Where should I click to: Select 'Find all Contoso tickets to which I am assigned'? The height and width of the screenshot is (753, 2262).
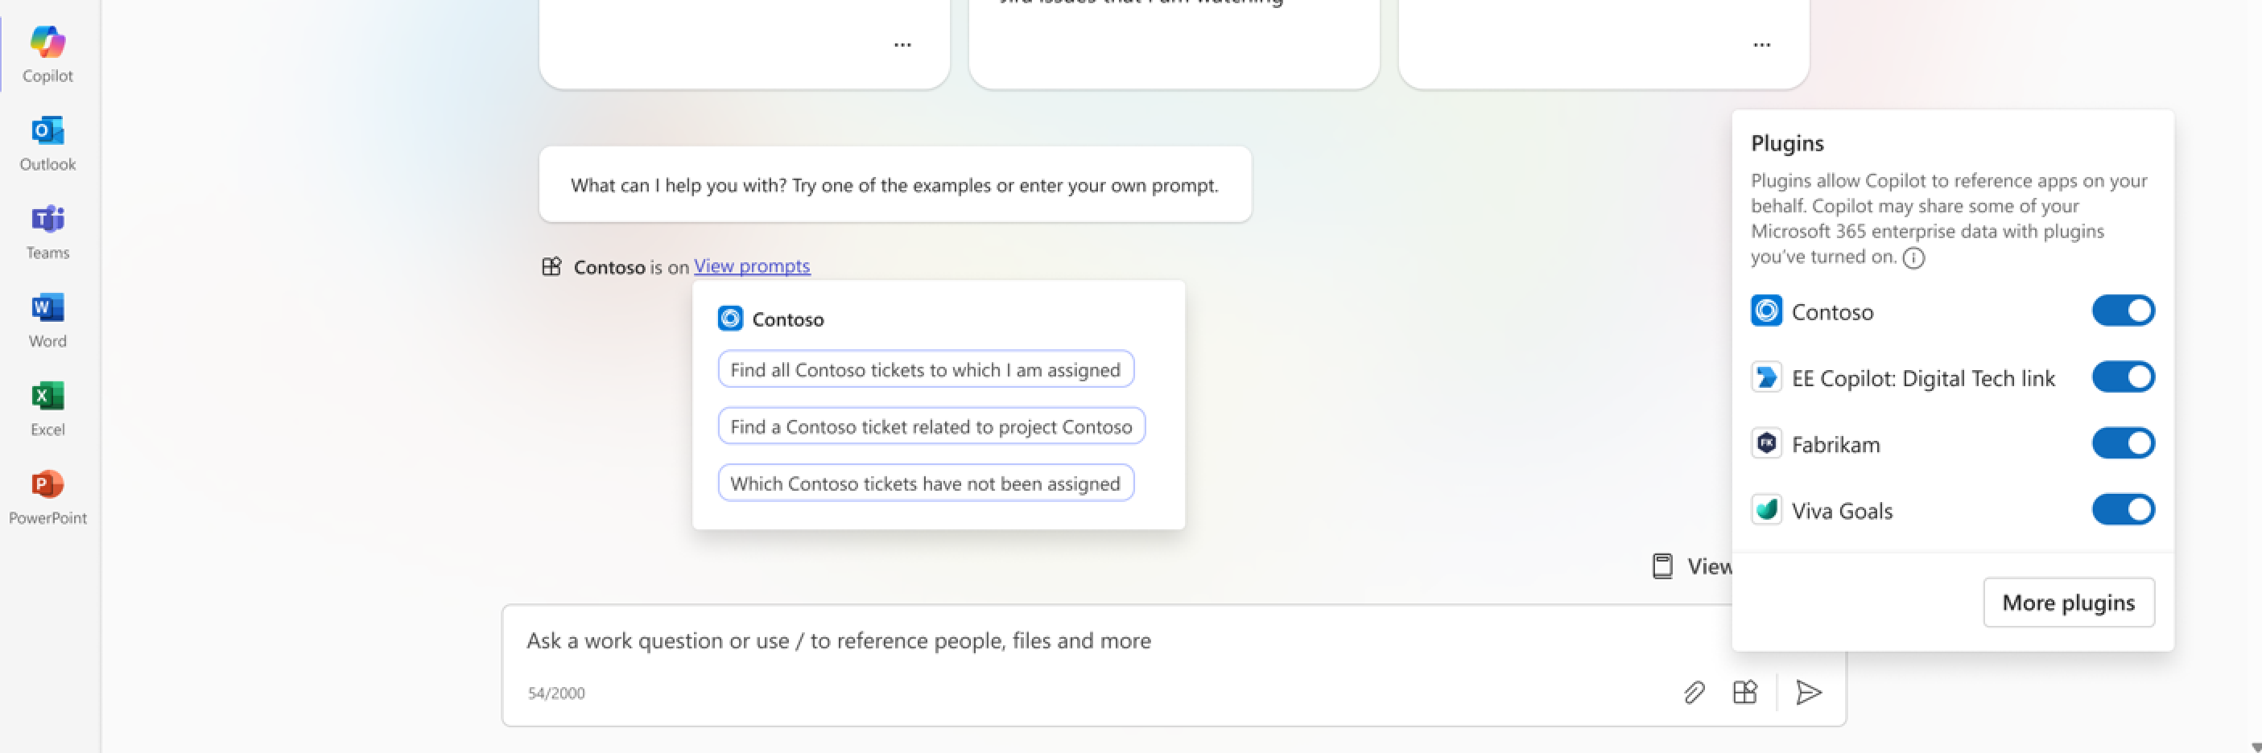click(x=926, y=369)
